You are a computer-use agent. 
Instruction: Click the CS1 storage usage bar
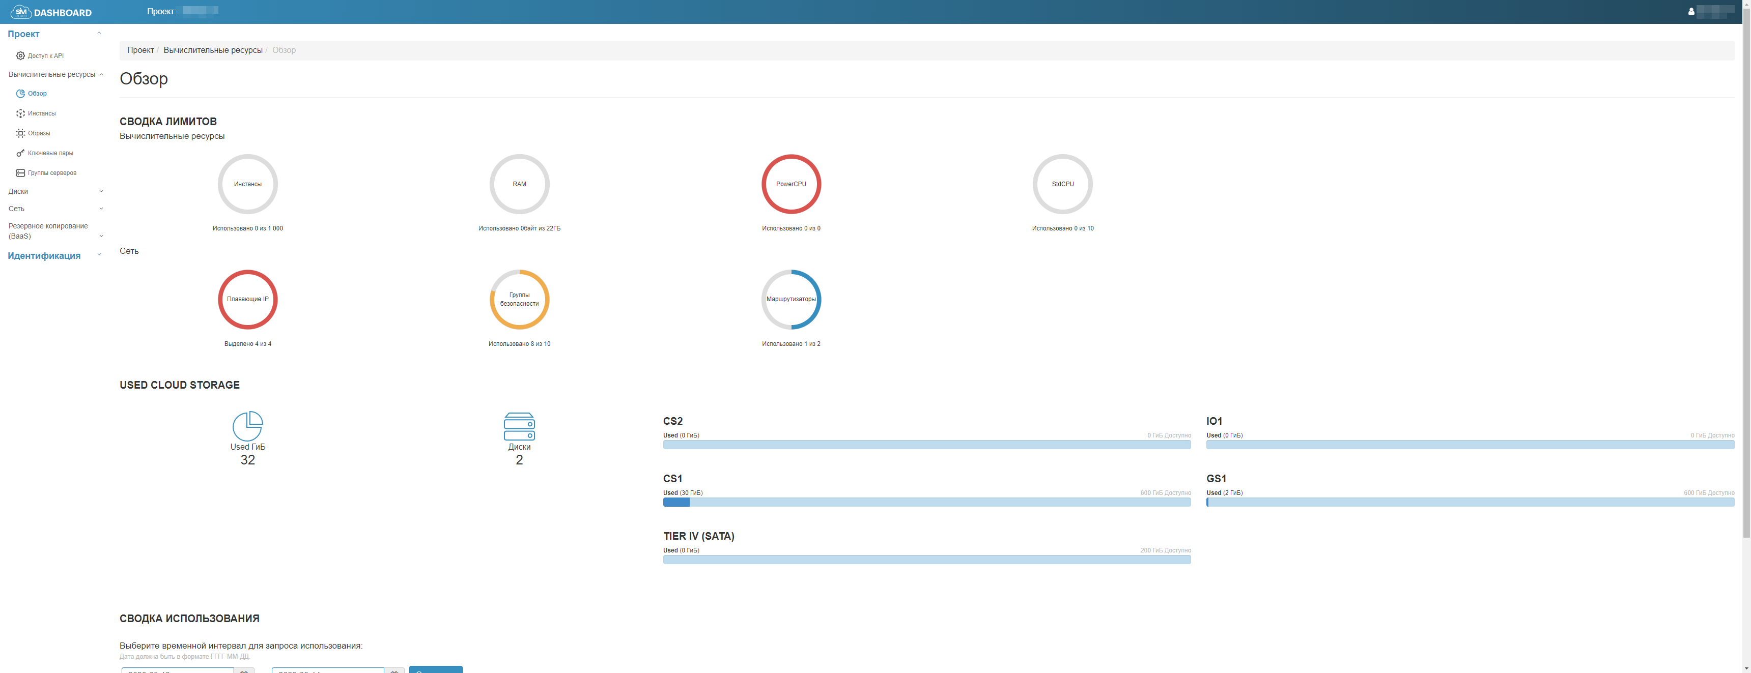(x=926, y=503)
